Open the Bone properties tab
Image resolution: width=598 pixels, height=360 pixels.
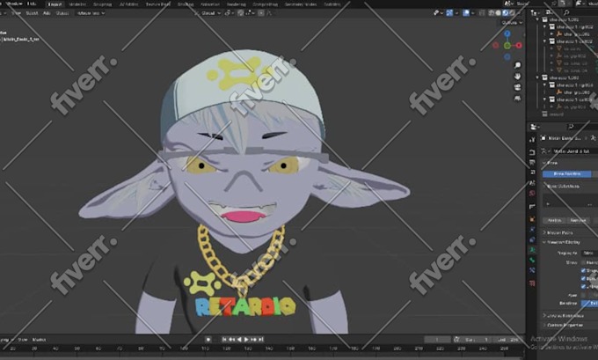tap(532, 261)
